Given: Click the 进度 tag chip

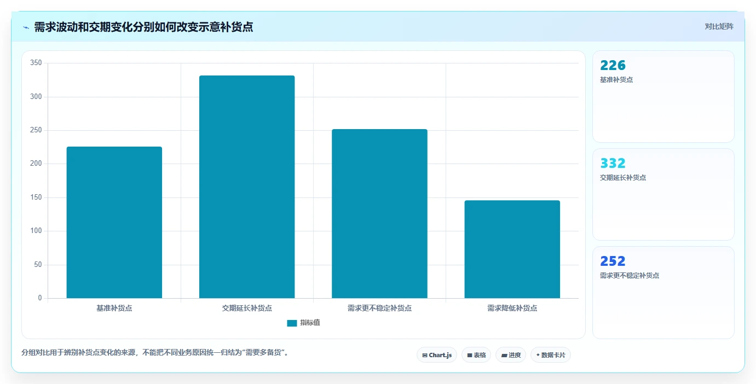Looking at the screenshot, I should [x=511, y=355].
